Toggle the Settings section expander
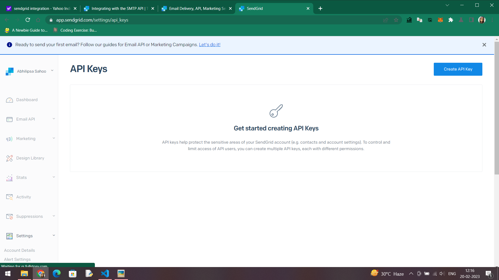This screenshot has height=280, width=499. (x=54, y=236)
